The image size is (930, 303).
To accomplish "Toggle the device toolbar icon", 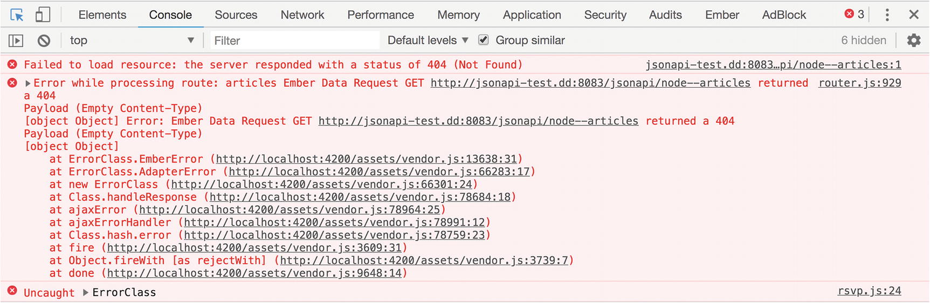I will pos(43,15).
